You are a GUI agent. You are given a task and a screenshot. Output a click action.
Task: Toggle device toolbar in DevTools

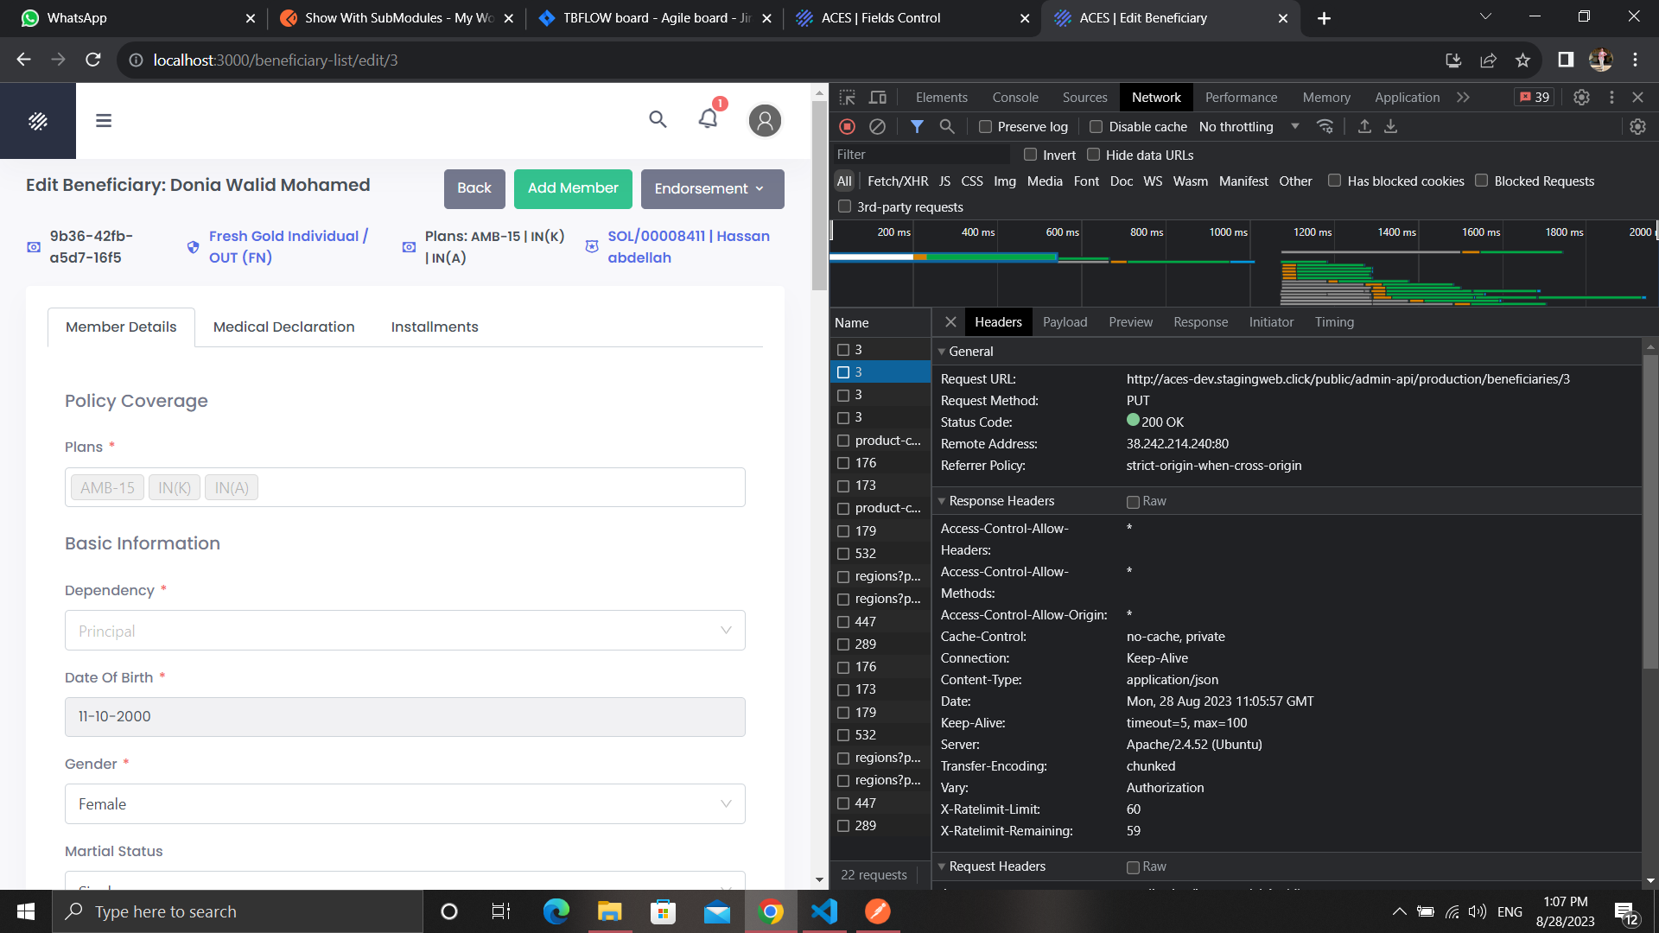pyautogui.click(x=878, y=98)
